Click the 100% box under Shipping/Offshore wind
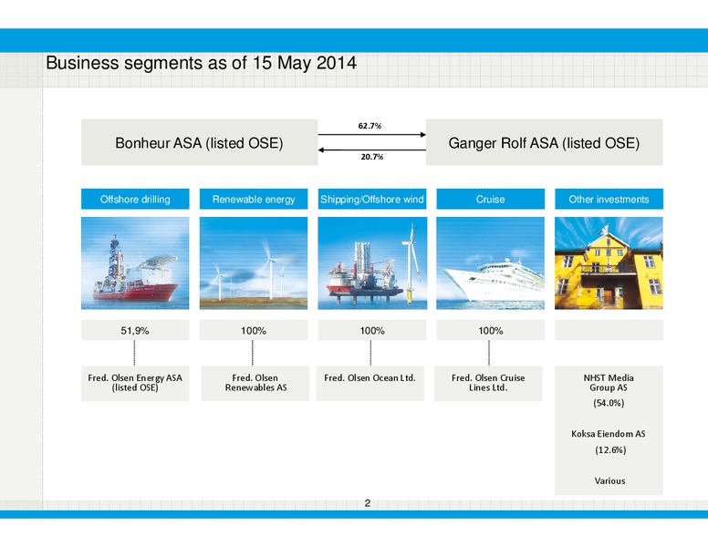The height and width of the screenshot is (547, 708). click(372, 330)
